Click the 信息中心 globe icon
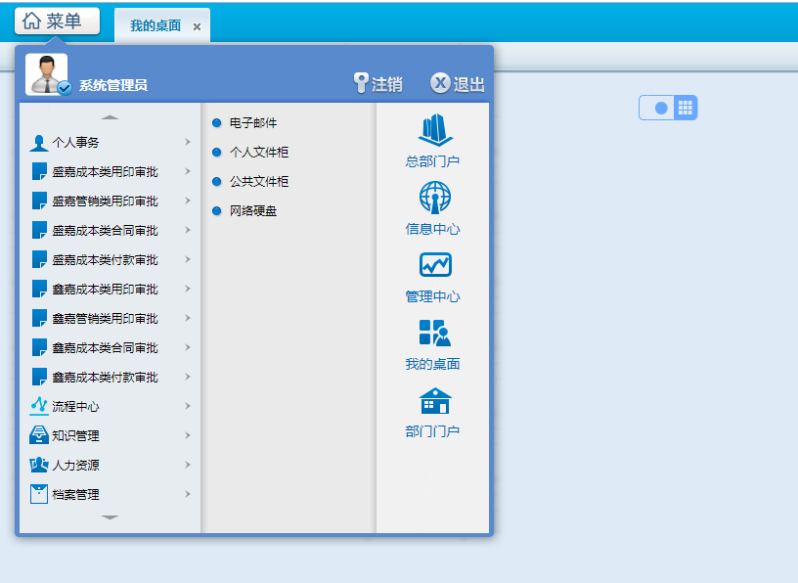 pos(434,199)
